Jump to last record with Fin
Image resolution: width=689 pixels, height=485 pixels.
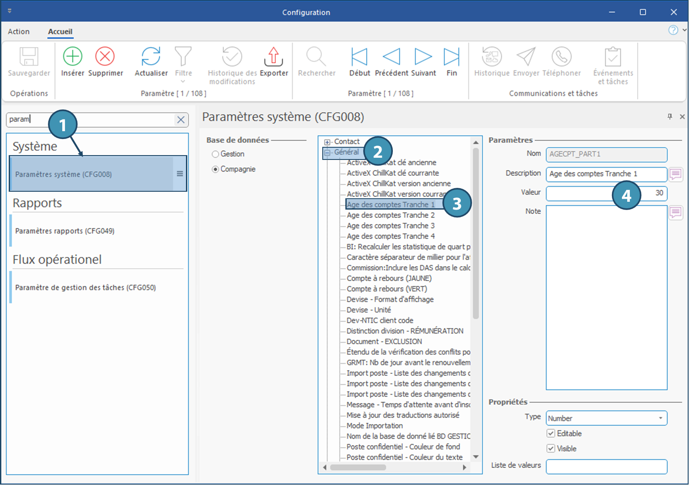(451, 57)
